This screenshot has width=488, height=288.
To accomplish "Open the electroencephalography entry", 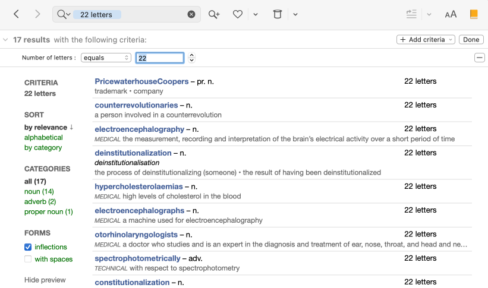I will click(139, 129).
